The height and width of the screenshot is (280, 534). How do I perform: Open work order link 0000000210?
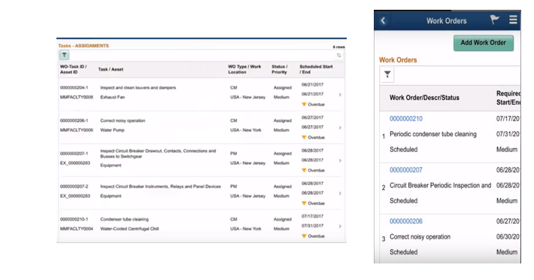(406, 118)
